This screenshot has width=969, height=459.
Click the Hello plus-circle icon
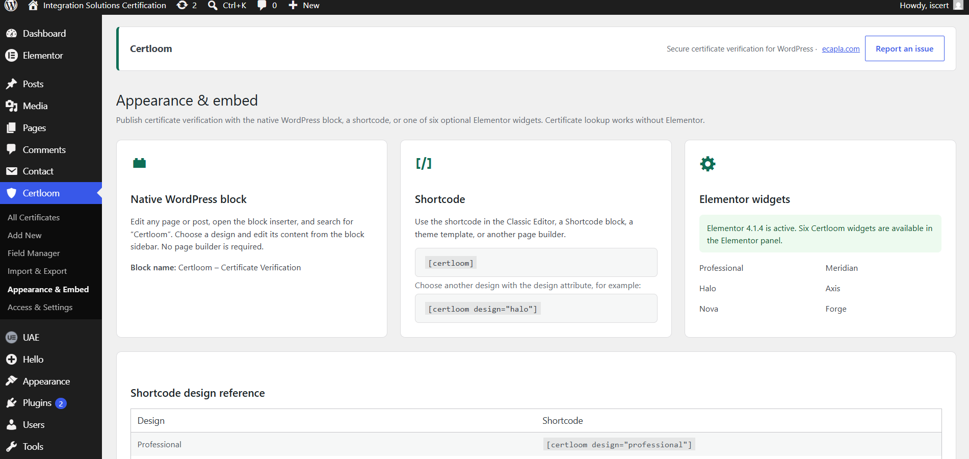click(x=12, y=360)
